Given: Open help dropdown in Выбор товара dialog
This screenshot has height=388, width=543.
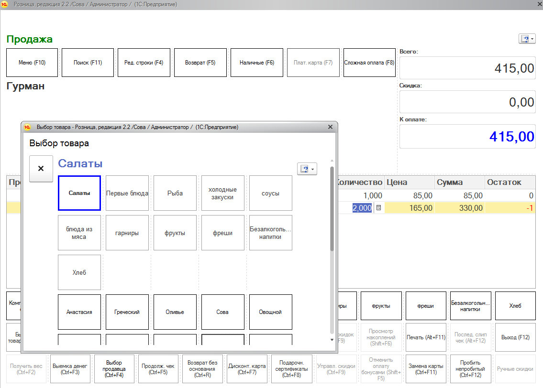Looking at the screenshot, I should [307, 169].
